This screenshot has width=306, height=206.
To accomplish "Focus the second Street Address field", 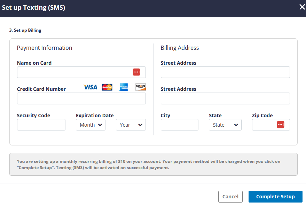I will point(225,98).
